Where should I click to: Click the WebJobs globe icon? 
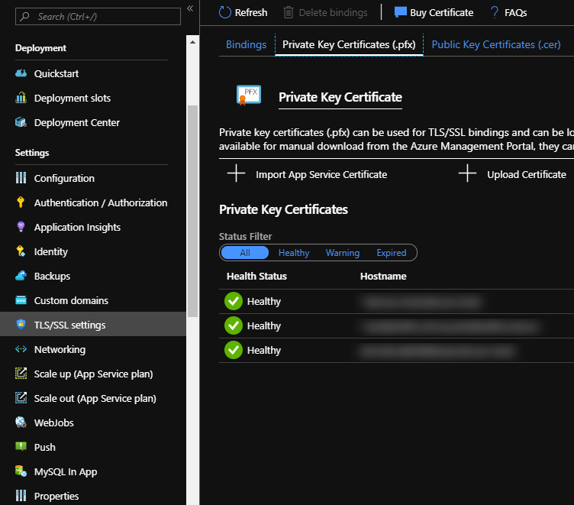[x=21, y=422]
